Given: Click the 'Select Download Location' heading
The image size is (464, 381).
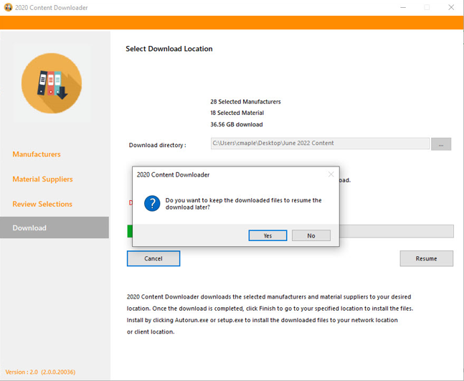Looking at the screenshot, I should coord(169,49).
